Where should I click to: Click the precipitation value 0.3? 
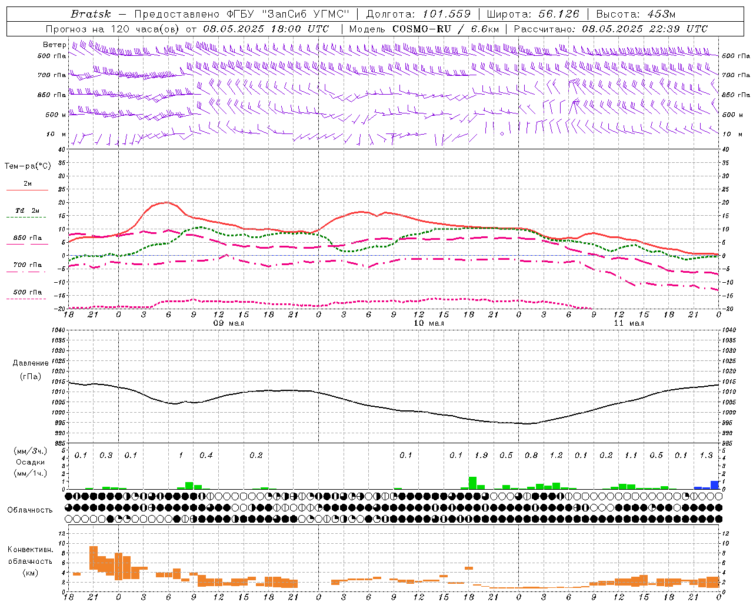coord(106,456)
